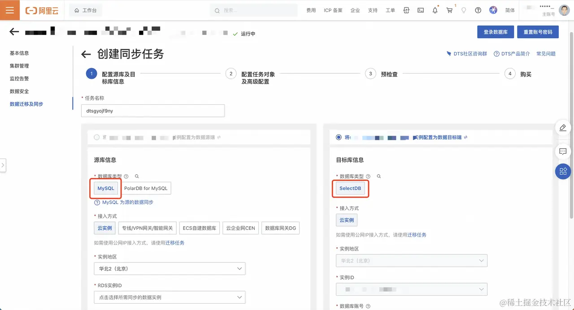Select step 4 购买
The image size is (574, 310).
pyautogui.click(x=518, y=74)
